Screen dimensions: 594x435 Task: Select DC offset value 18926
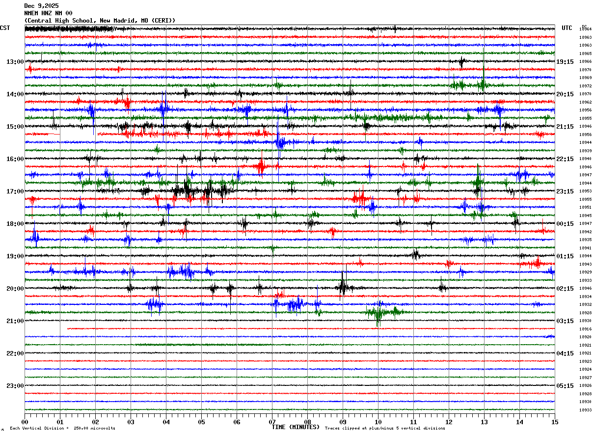585,386
